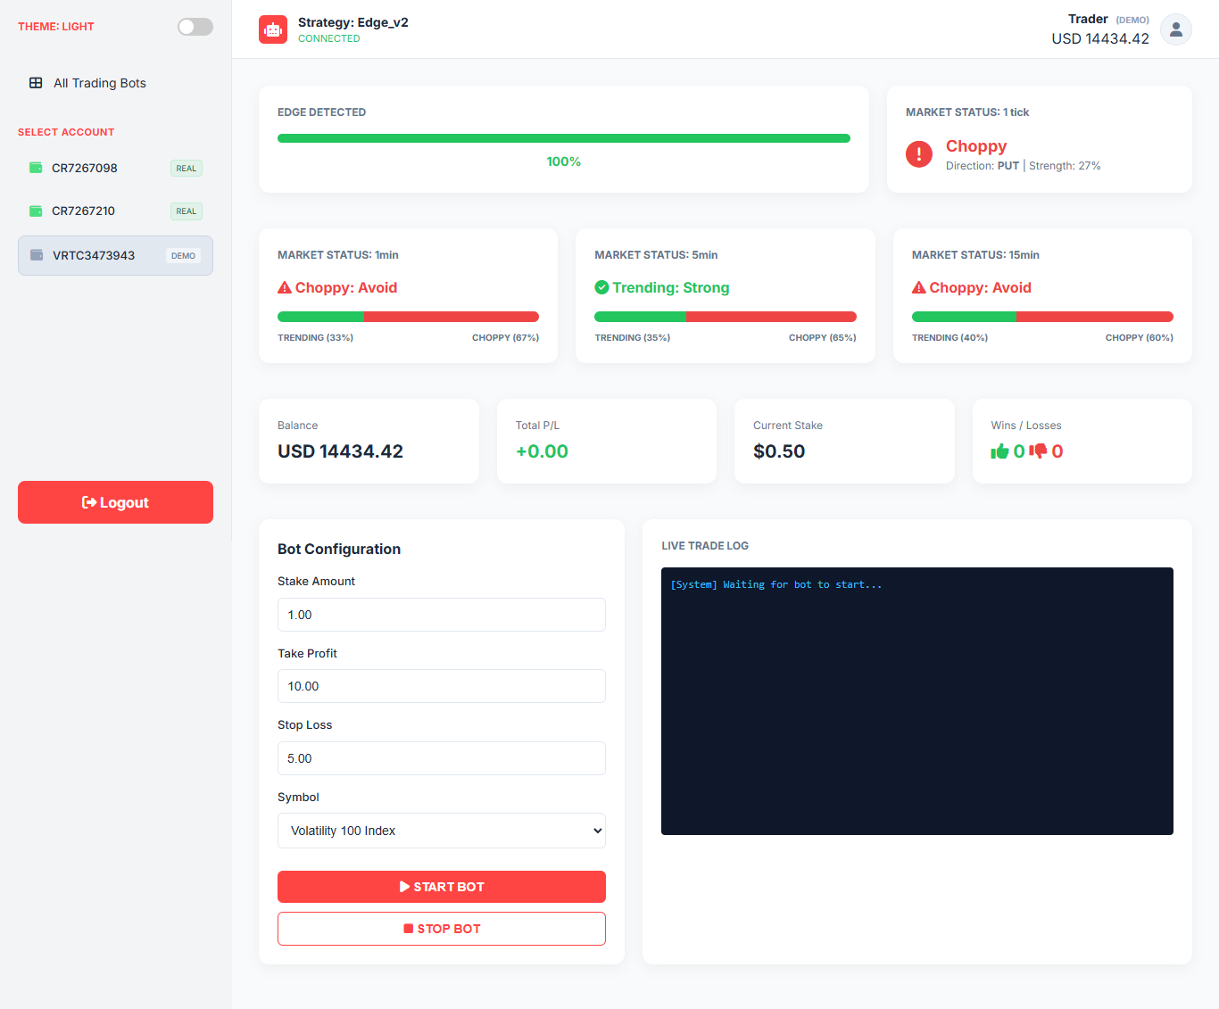Click 'Trending: Strong' status text
Screen dimensions: 1219x1009
671,287
